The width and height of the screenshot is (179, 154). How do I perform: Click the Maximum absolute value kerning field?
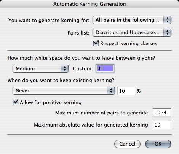tap(162, 125)
